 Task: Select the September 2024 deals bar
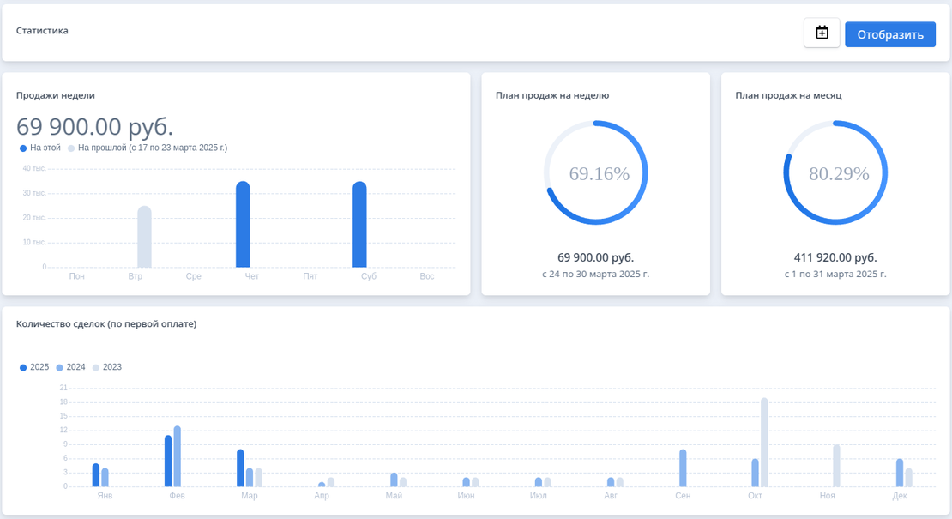tap(683, 468)
